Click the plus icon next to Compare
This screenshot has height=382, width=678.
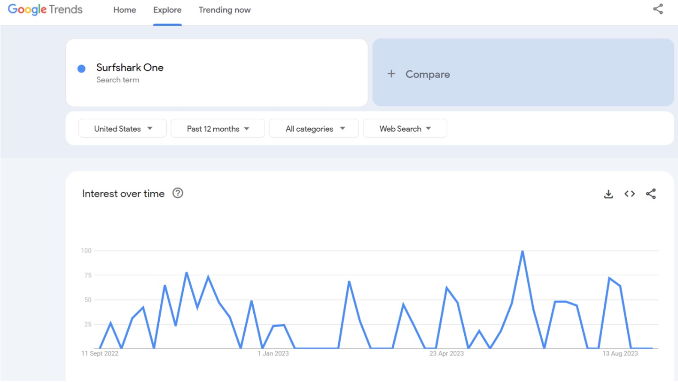pos(391,74)
